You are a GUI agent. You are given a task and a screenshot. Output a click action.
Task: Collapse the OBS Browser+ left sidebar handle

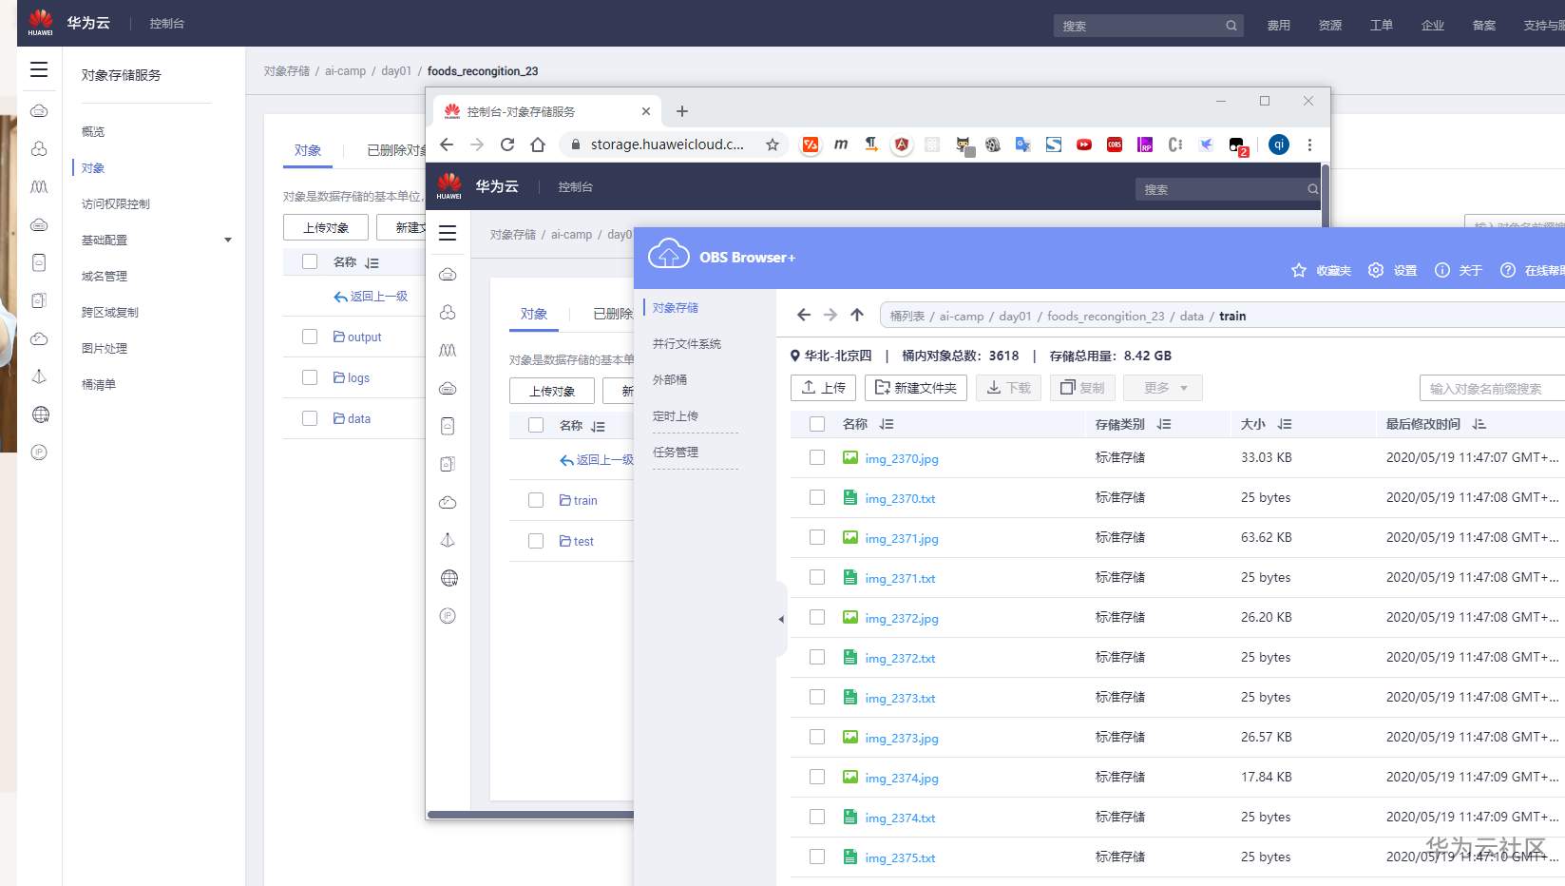click(781, 619)
